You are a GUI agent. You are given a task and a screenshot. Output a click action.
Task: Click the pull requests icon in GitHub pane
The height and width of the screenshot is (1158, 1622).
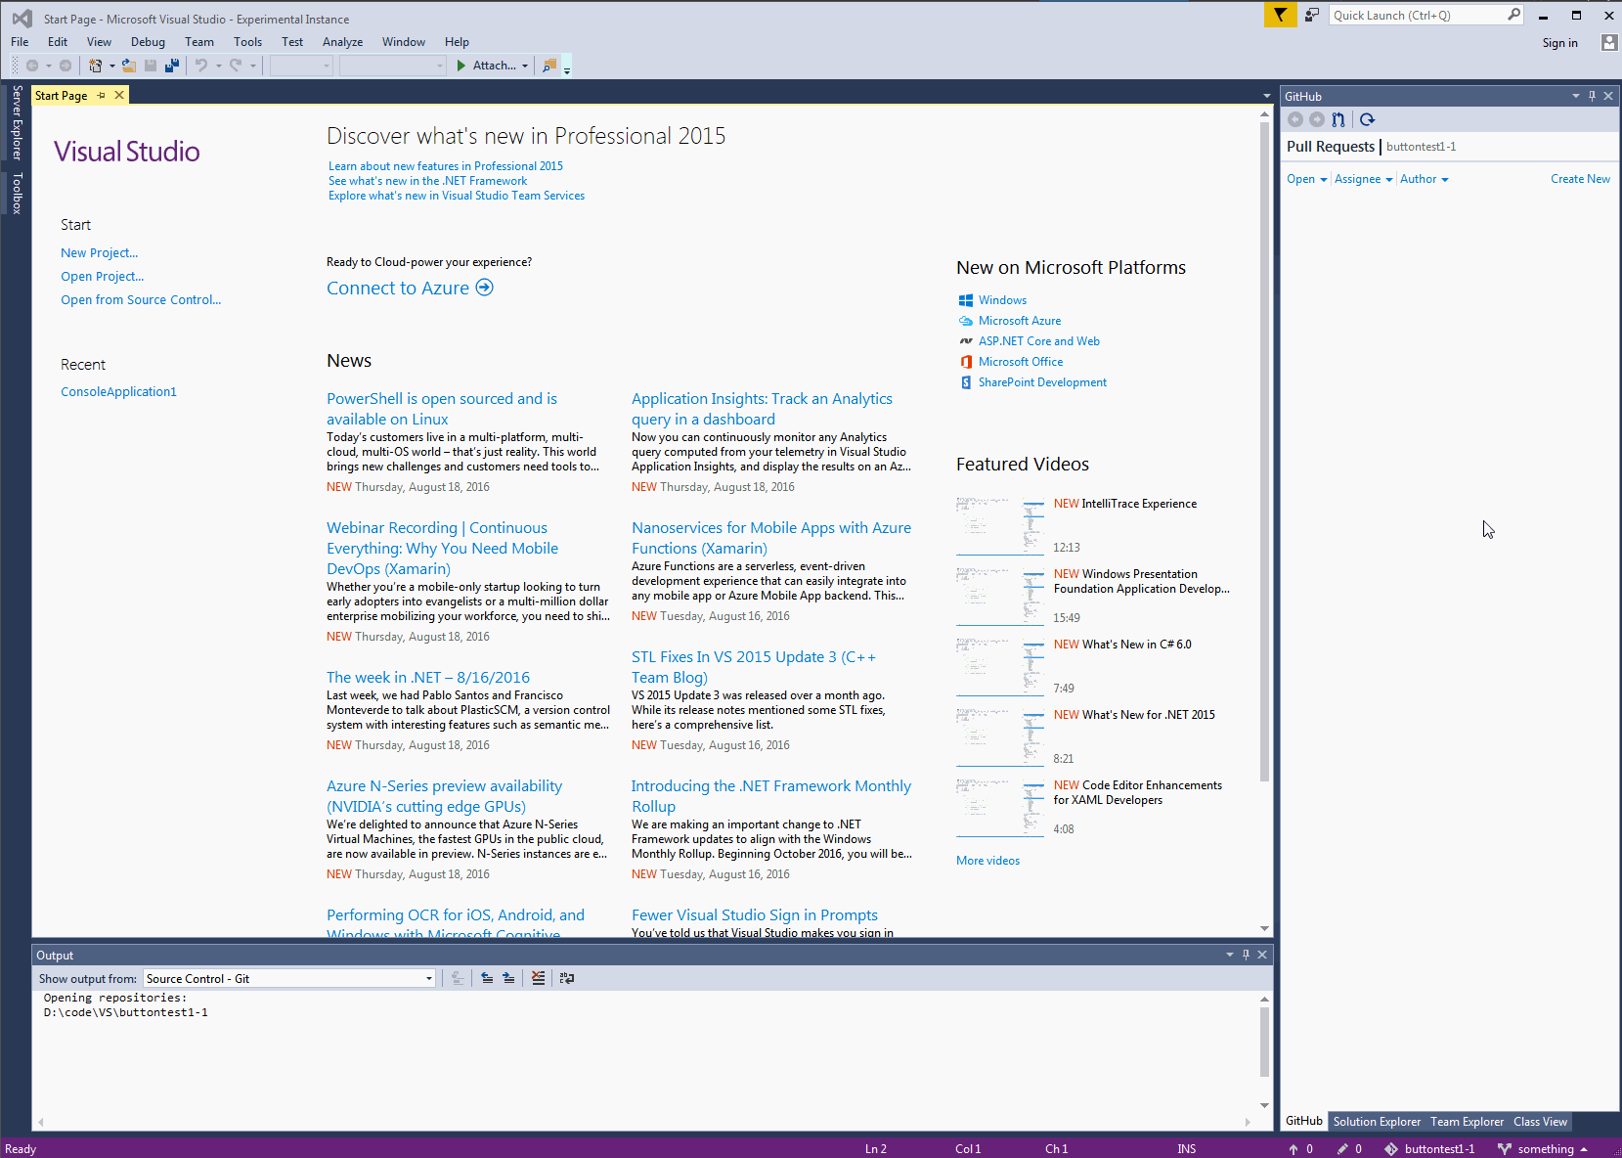[x=1338, y=119]
